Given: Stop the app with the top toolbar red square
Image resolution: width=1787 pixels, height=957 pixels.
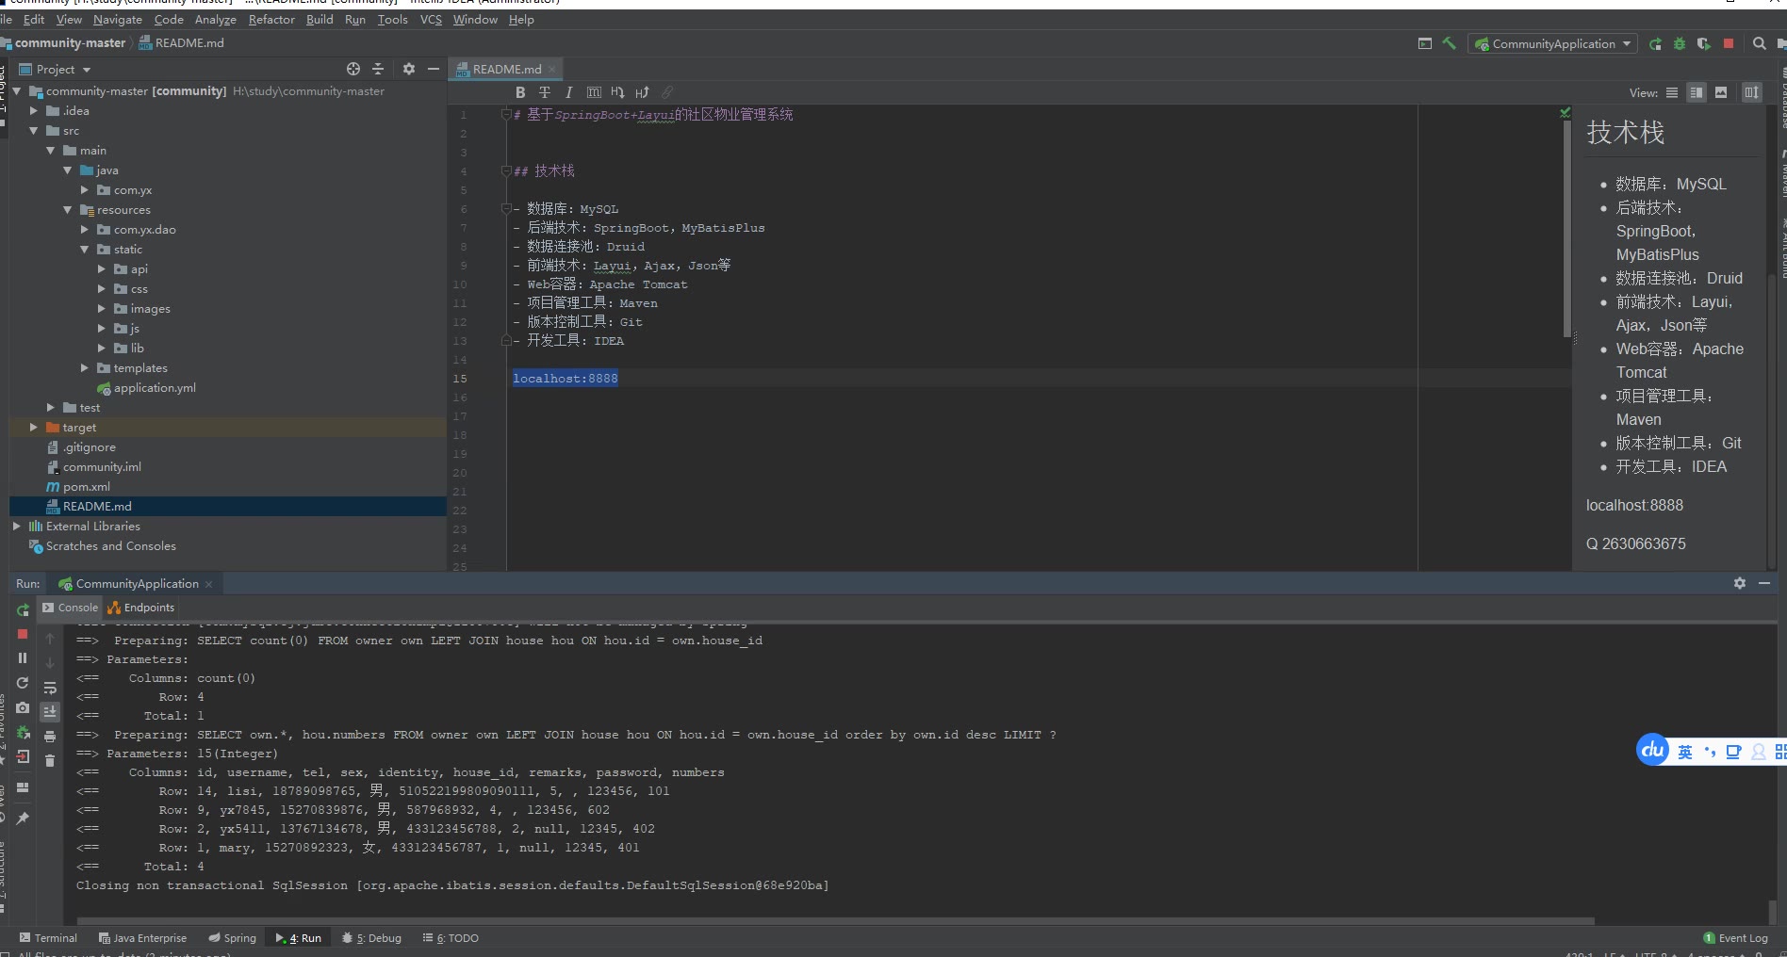Looking at the screenshot, I should [1729, 43].
